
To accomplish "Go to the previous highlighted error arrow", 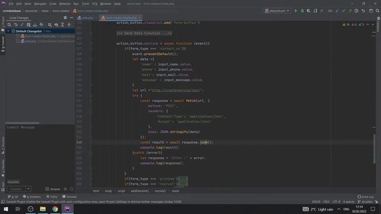I will coord(368,24).
